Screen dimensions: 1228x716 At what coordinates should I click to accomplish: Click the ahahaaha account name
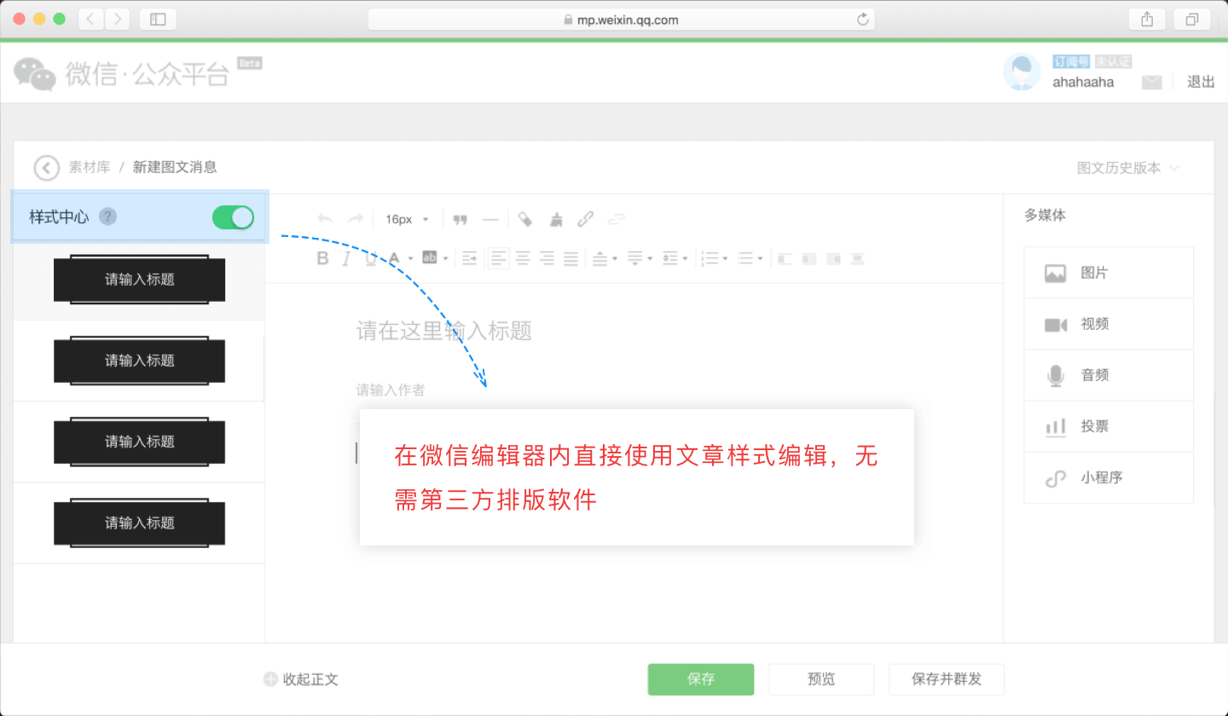tap(1083, 83)
